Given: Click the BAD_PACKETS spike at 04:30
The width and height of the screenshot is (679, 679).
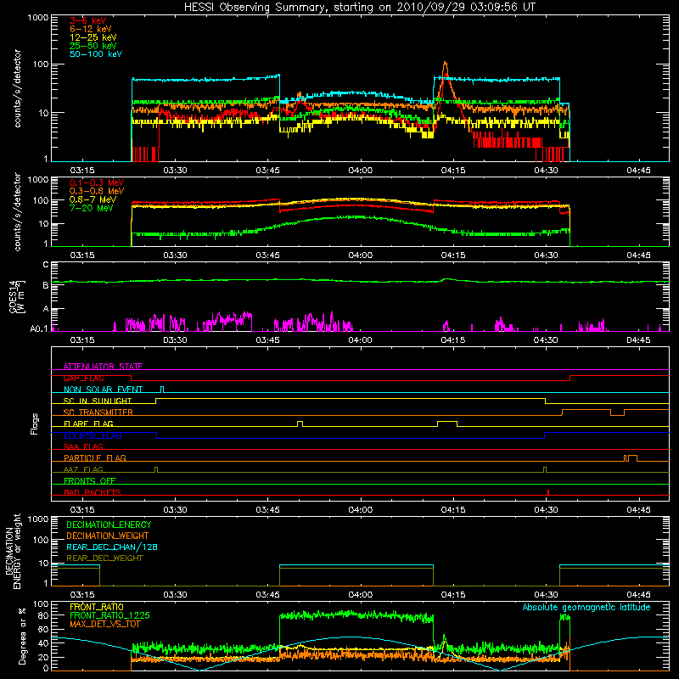Looking at the screenshot, I should [x=548, y=492].
